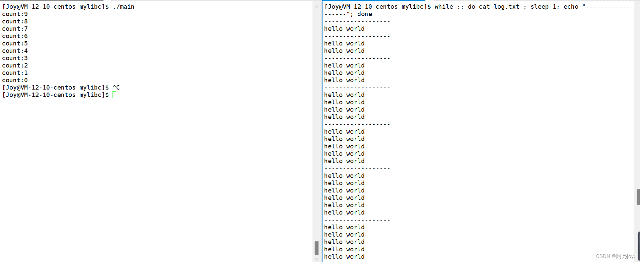Click the shell prompt before "^C"
The image size is (640, 262).
[x=56, y=88]
